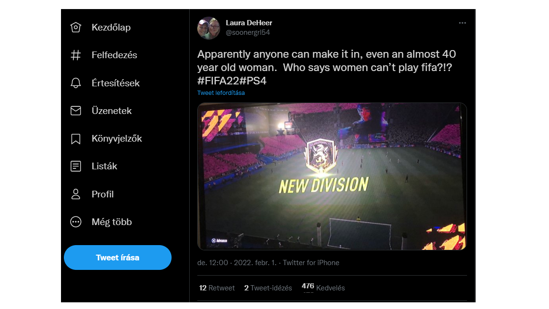This screenshot has height=309, width=549.
Task: Click the @soonergrl54 handle
Action: (248, 32)
